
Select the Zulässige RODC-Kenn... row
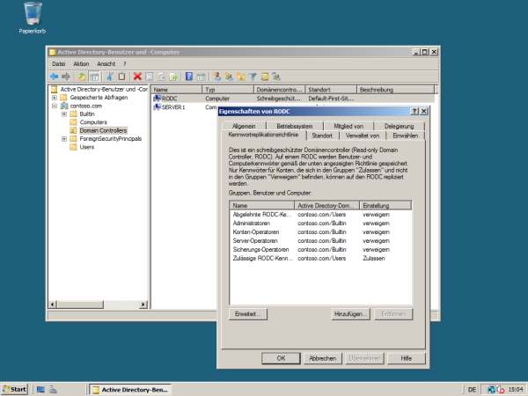tap(320, 258)
